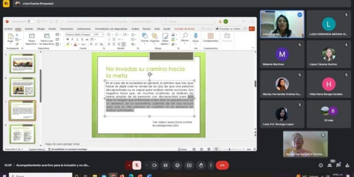
Task: Click the zoom slider in PowerPoint status bar
Action: [x=233, y=149]
